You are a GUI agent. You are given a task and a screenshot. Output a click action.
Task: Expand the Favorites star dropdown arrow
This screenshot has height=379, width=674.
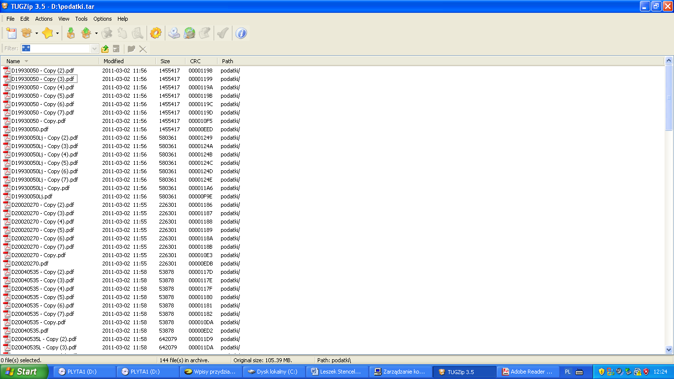(x=57, y=34)
